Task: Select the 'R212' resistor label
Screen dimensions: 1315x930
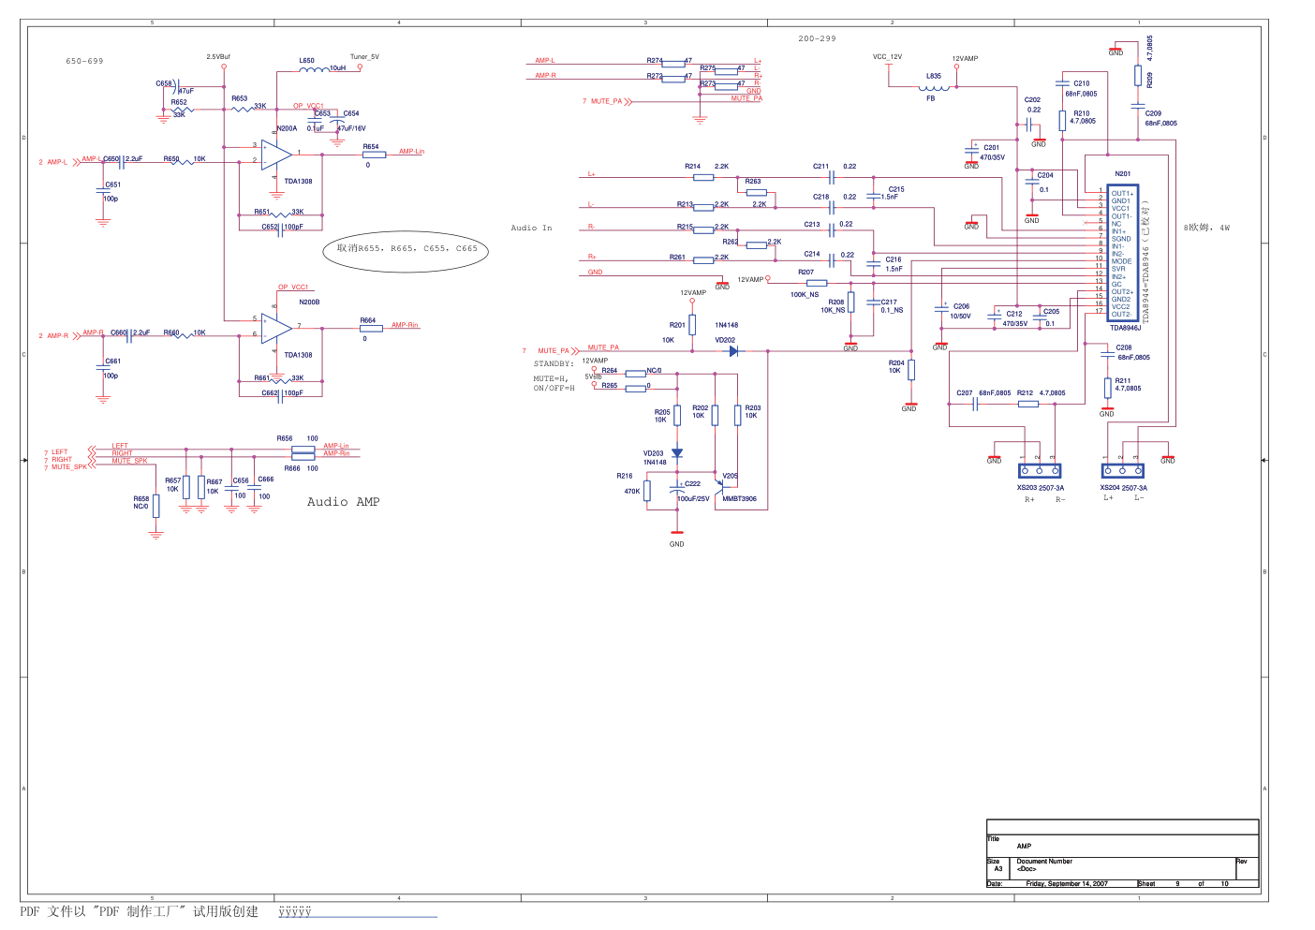Action: point(1025,393)
